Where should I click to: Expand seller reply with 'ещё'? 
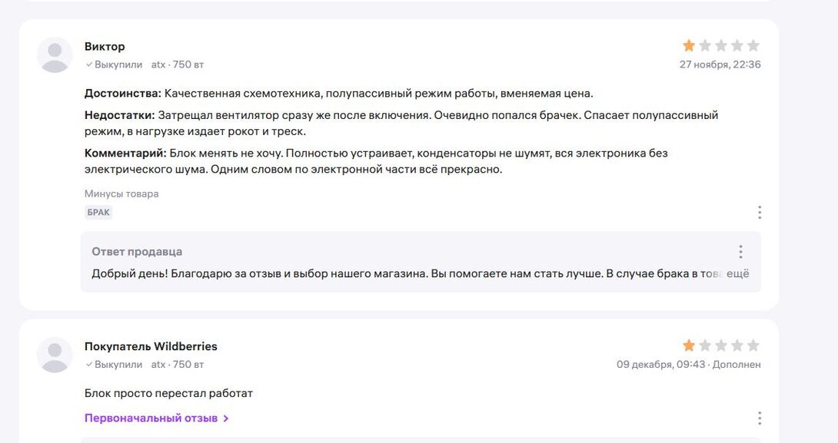[738, 273]
